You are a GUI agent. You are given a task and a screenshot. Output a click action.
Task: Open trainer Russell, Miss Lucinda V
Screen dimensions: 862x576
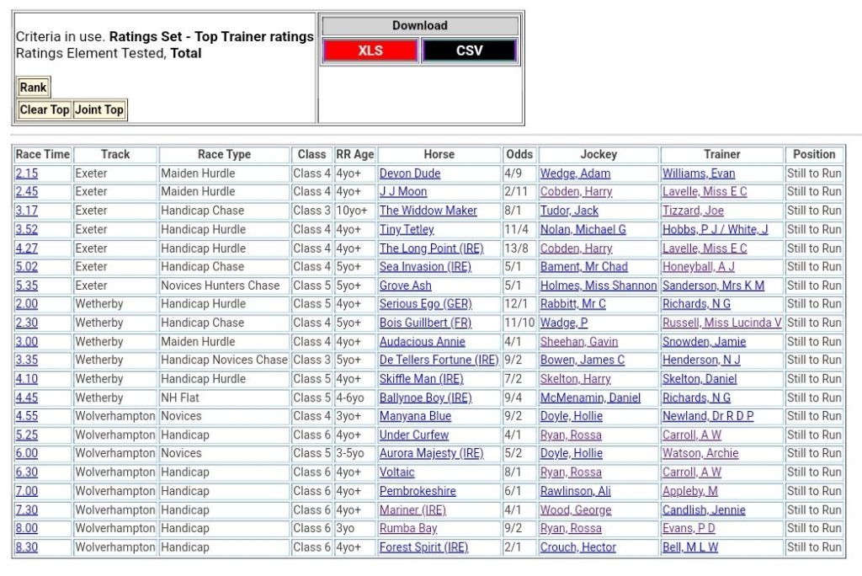coord(721,323)
